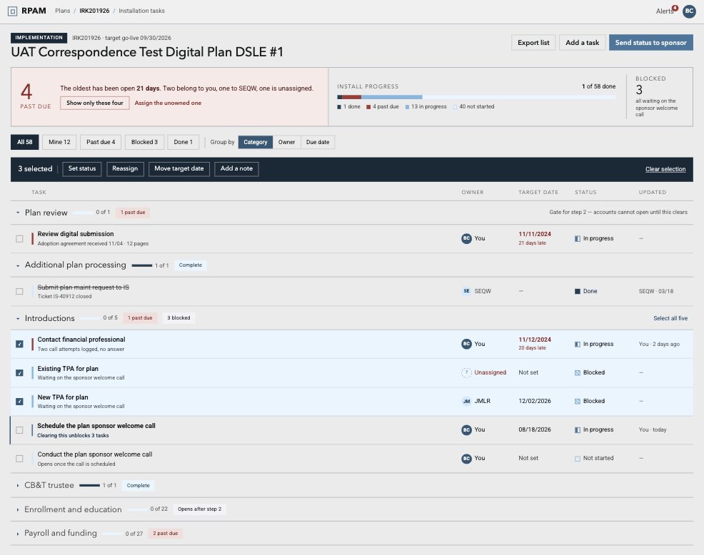Check the Review digital submission checkbox

(19, 239)
